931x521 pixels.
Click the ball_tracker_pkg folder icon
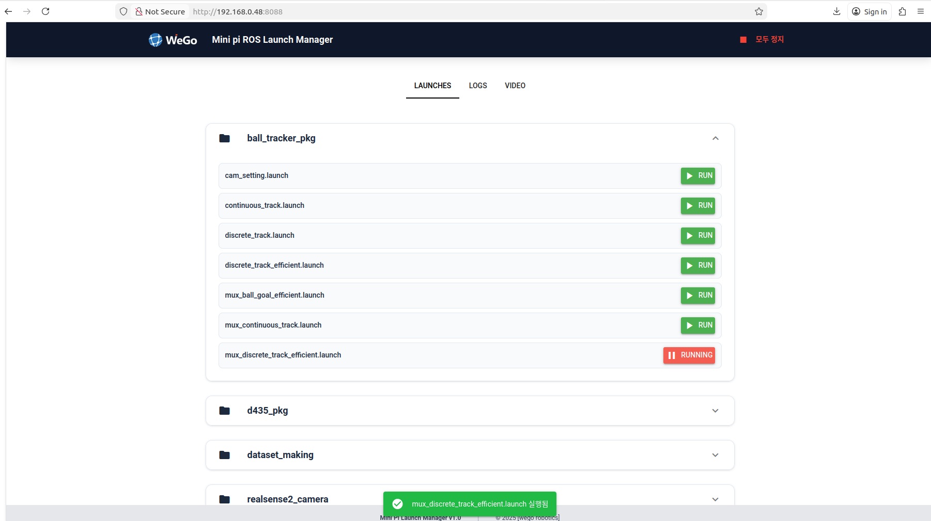pos(224,138)
